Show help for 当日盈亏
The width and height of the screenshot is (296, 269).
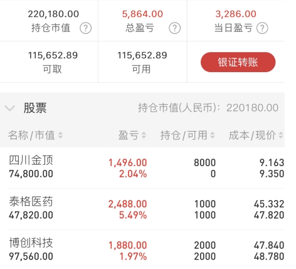click(262, 28)
